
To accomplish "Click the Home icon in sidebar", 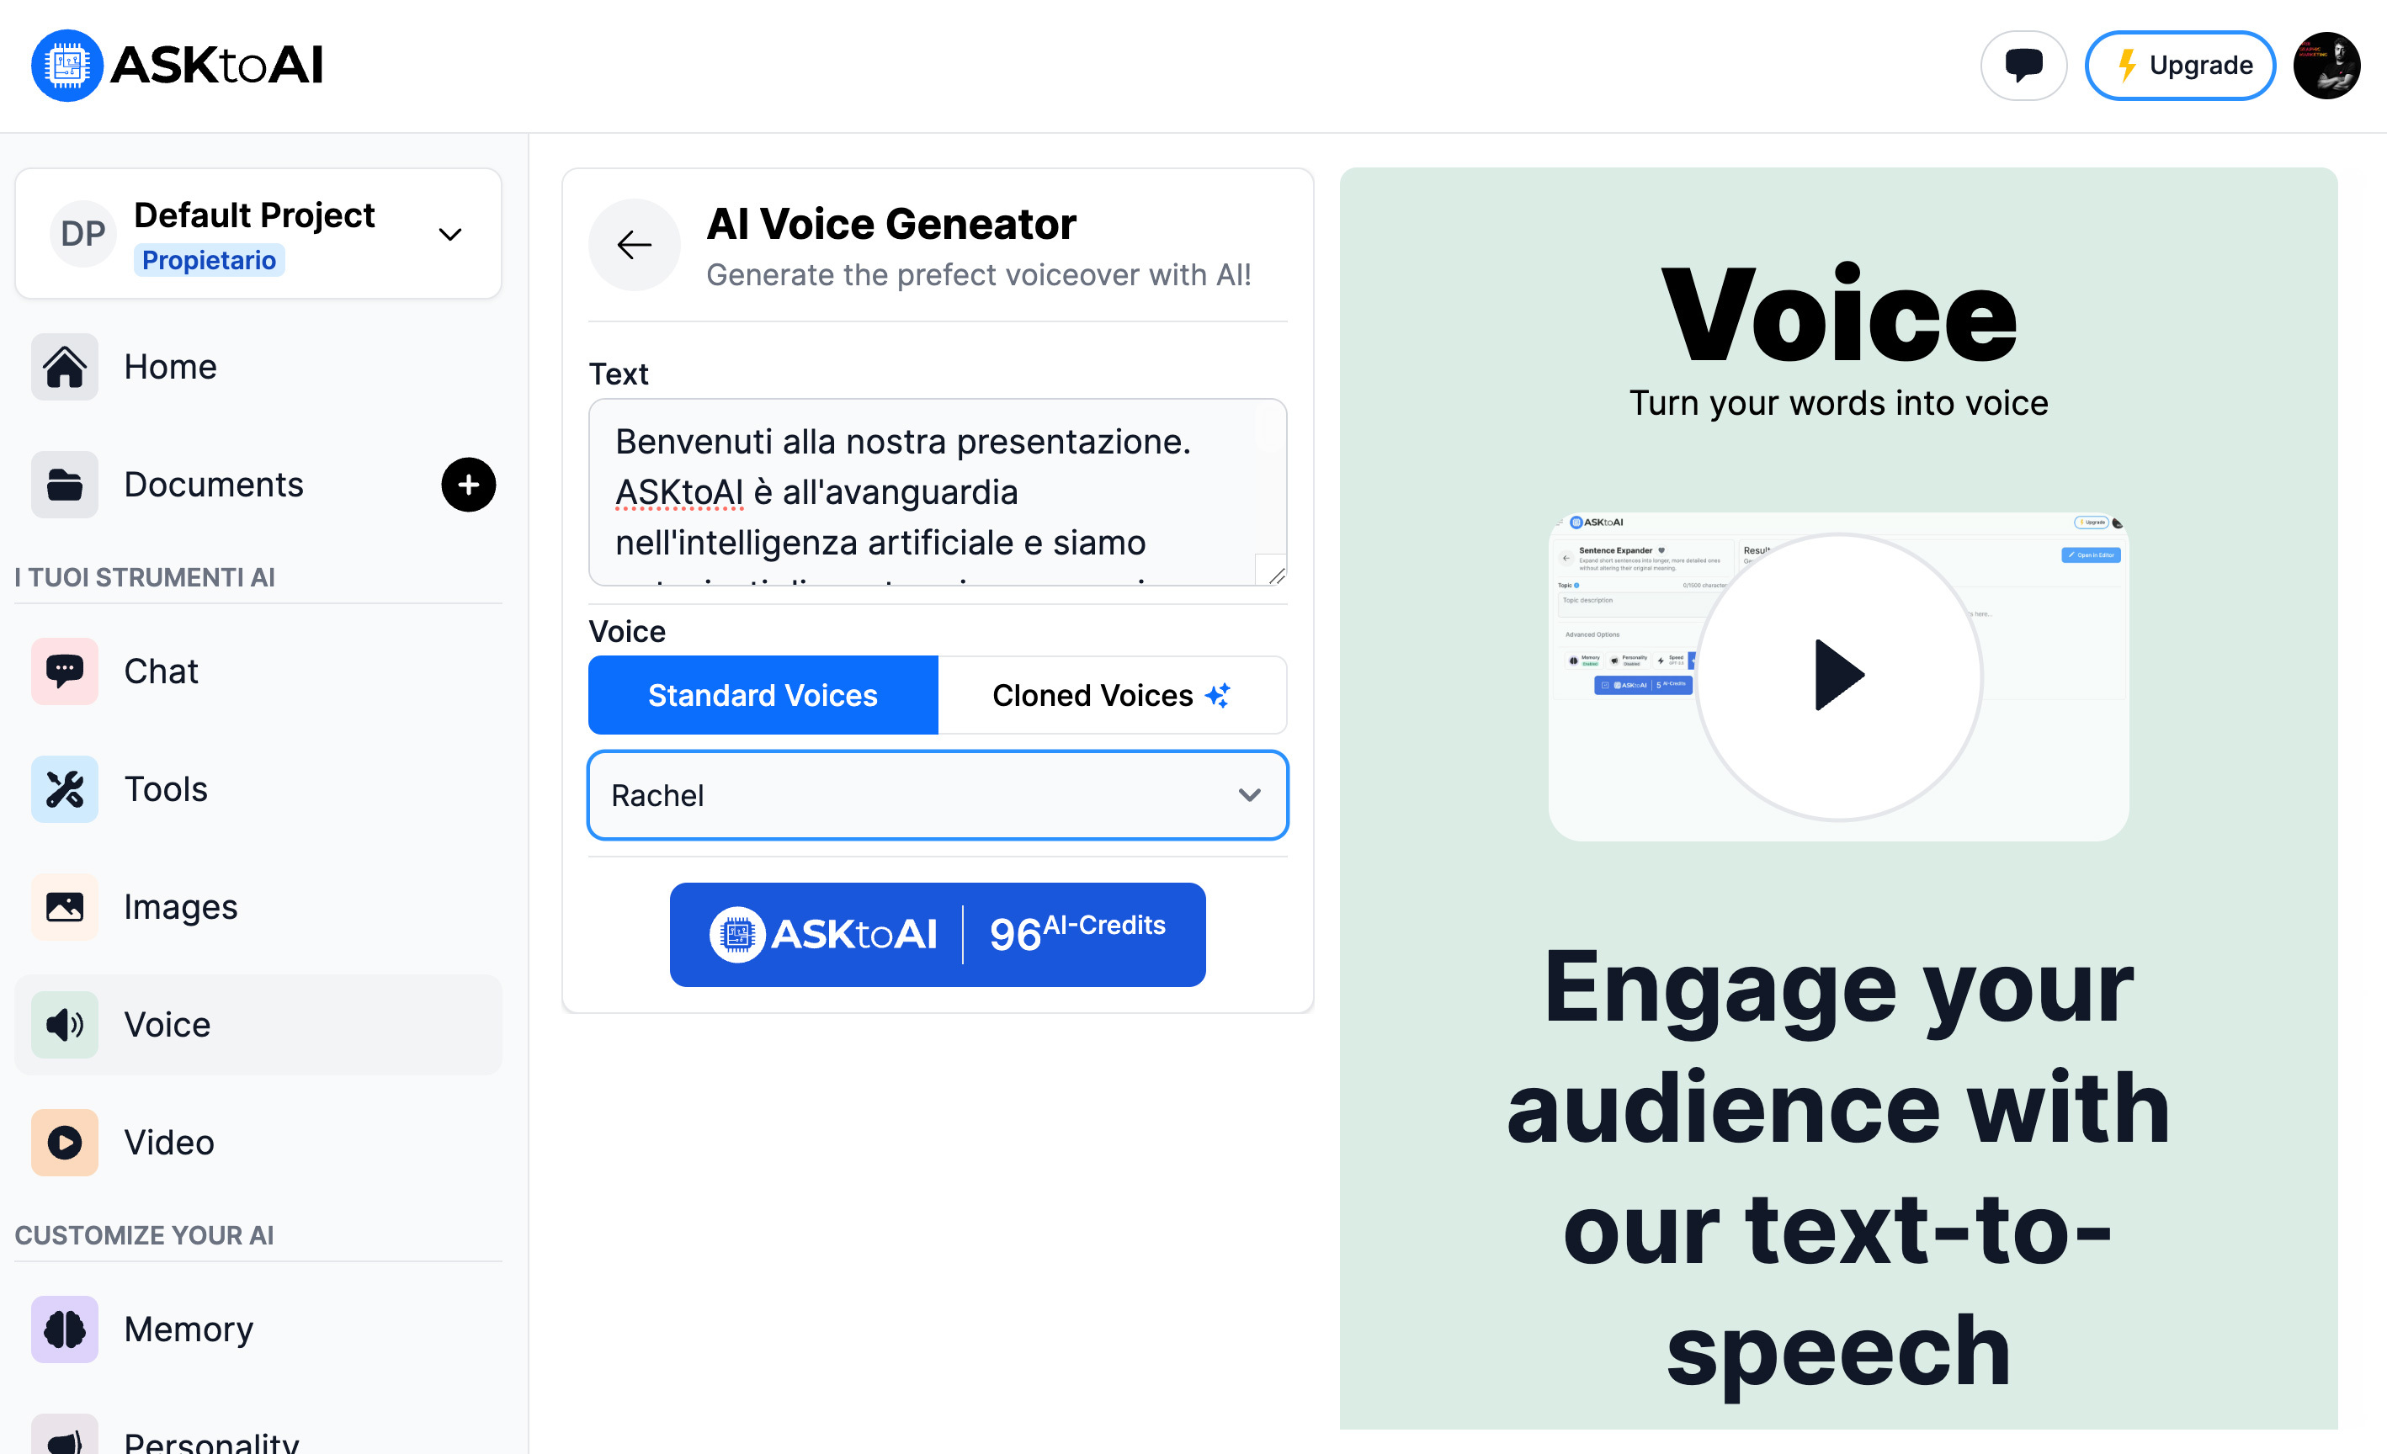I will click(63, 367).
